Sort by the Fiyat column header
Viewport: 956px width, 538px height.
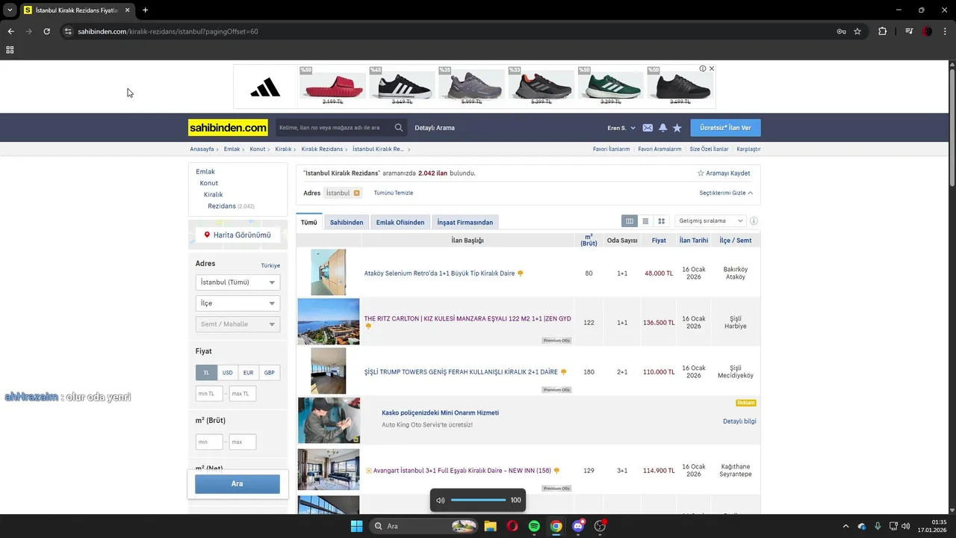tap(659, 241)
